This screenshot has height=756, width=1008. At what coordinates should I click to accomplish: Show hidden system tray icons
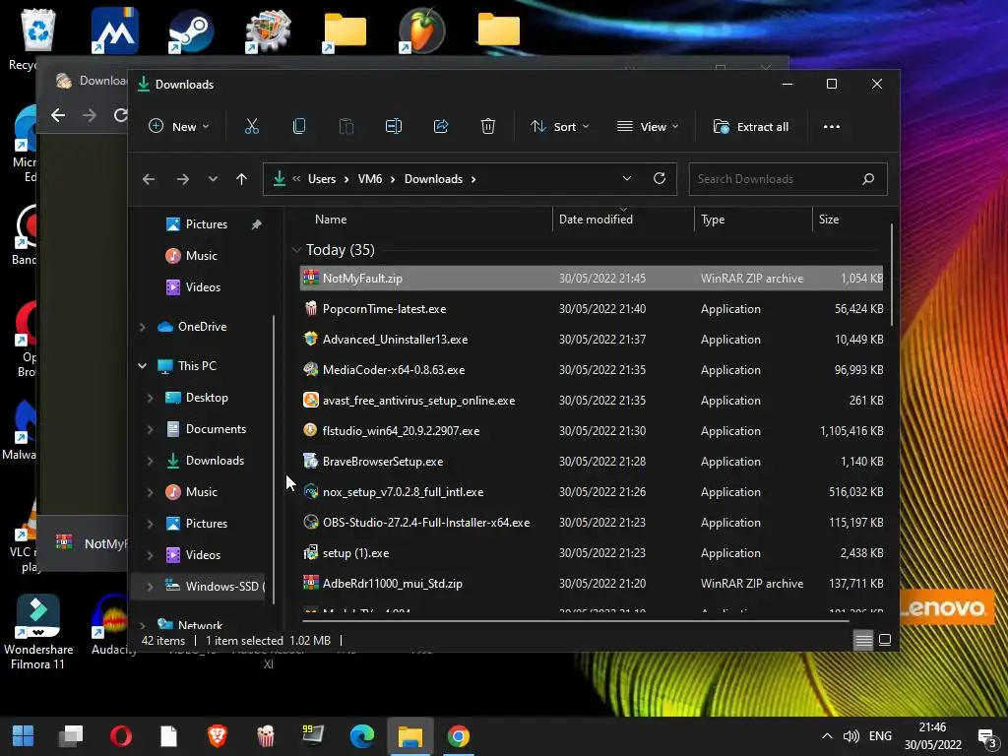827,736
